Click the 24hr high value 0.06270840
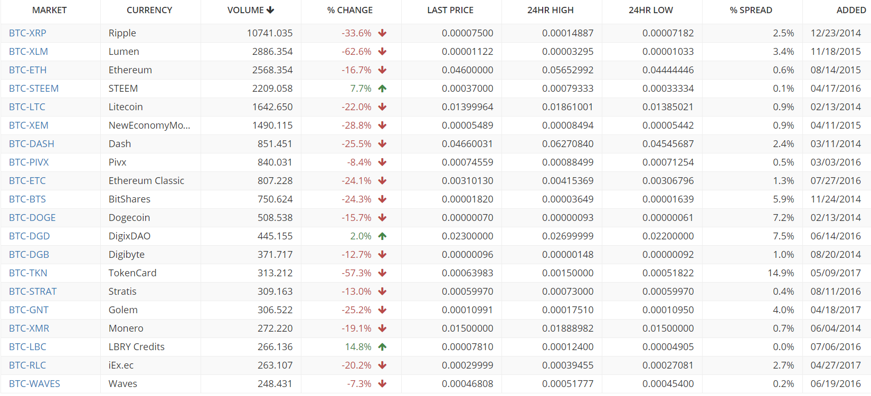The image size is (871, 396). pyautogui.click(x=568, y=144)
